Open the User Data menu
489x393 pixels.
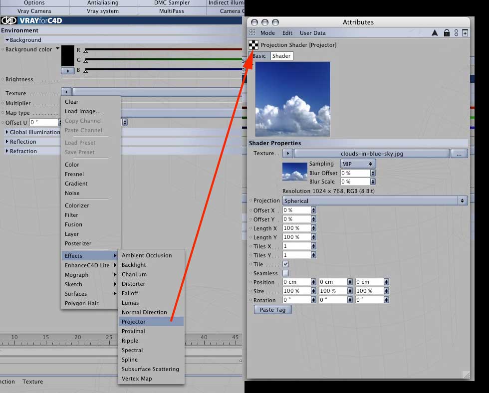point(312,33)
